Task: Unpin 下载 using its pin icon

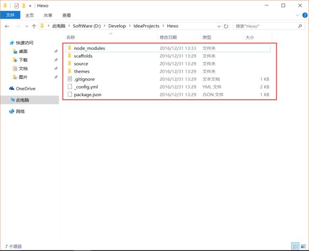Action: tap(56, 60)
